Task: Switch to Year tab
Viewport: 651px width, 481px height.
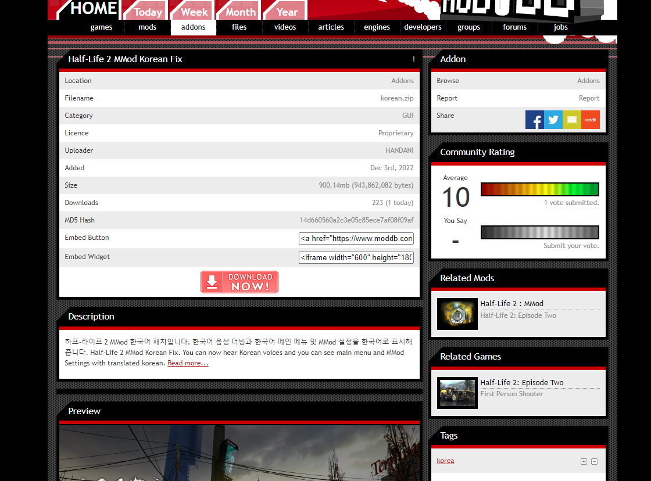Action: coord(286,11)
